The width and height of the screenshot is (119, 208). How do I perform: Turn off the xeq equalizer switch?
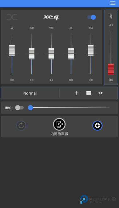coord(92,17)
